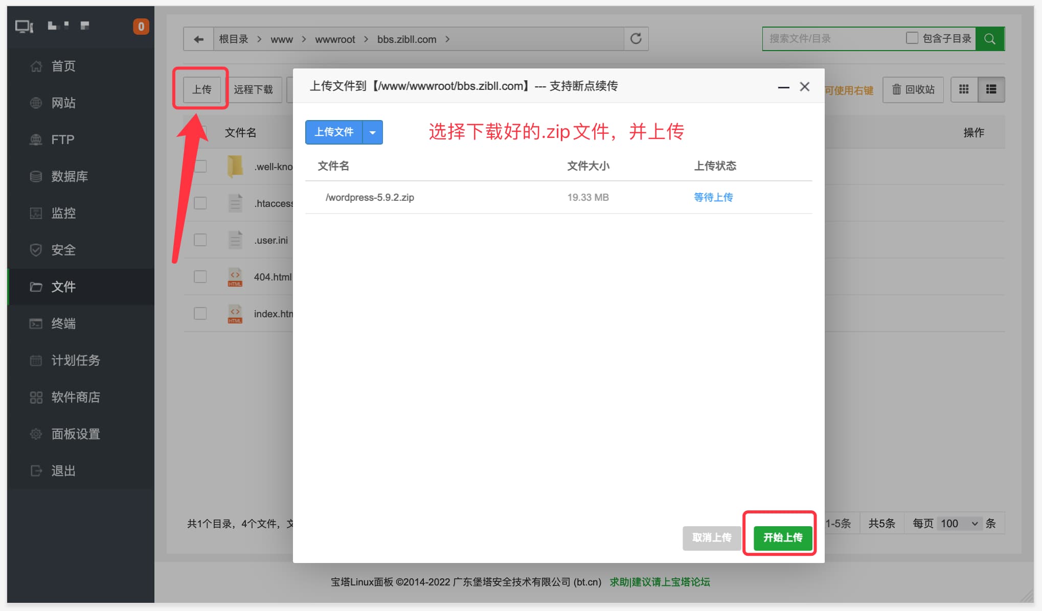Click the green search magnifier icon
1042x611 pixels.
(990, 38)
